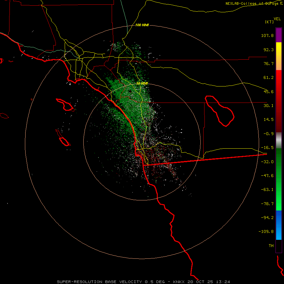Click the green segment of the color bar

[279, 179]
